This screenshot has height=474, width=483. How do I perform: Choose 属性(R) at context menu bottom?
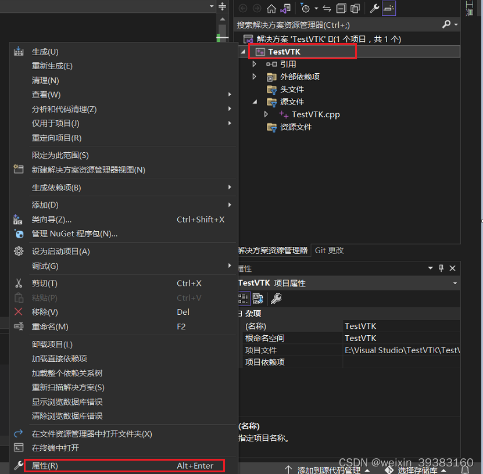(x=124, y=466)
